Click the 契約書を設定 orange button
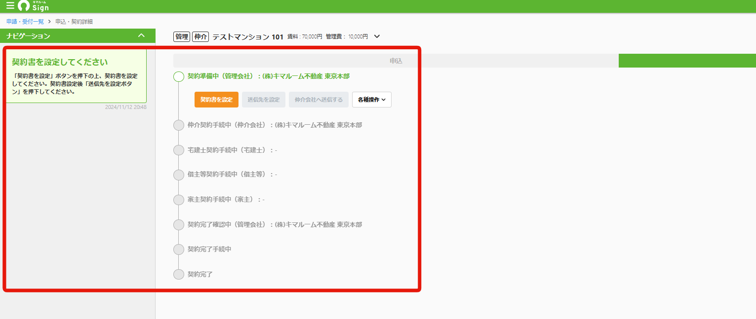 (216, 100)
